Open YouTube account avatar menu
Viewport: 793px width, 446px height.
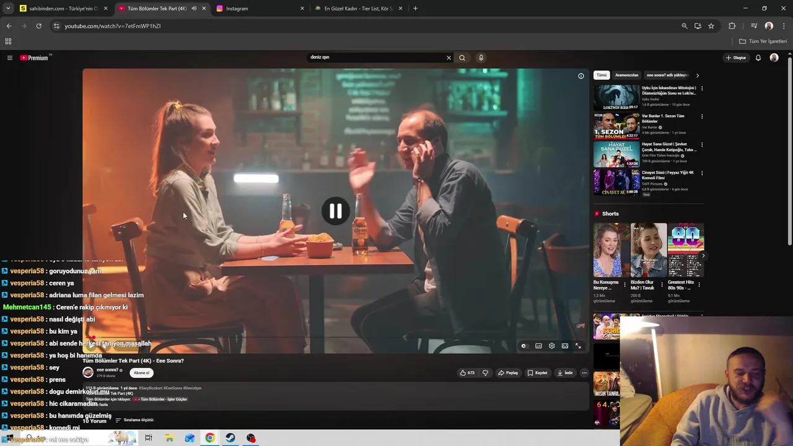(x=774, y=58)
